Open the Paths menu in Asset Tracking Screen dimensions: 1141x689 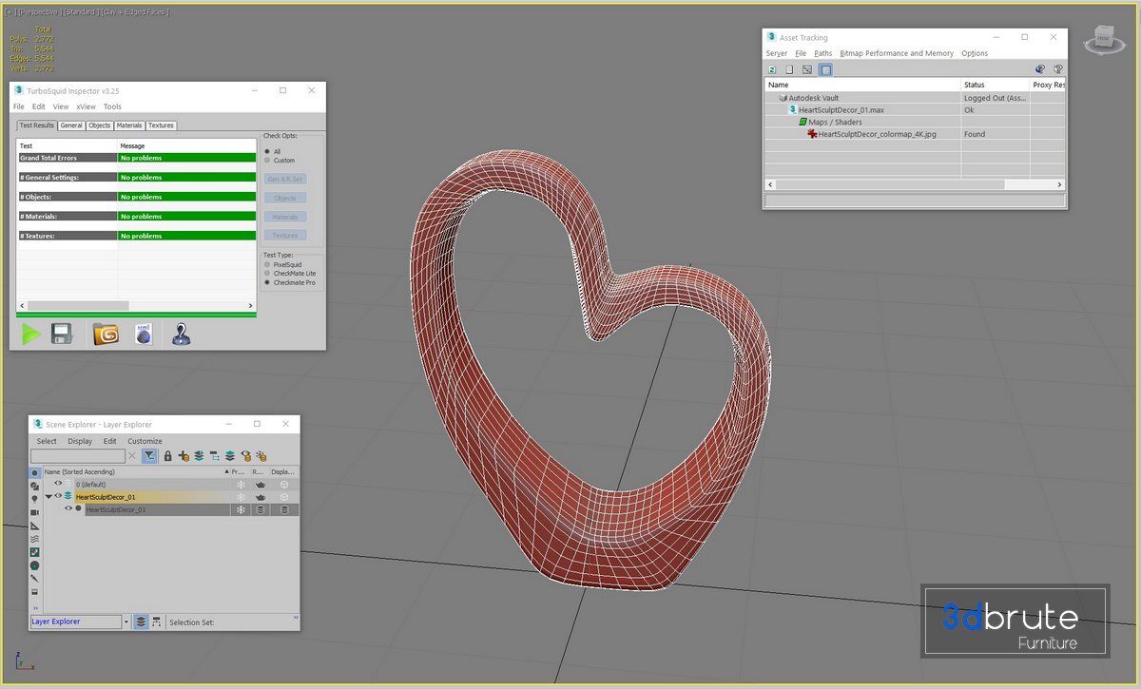point(822,53)
